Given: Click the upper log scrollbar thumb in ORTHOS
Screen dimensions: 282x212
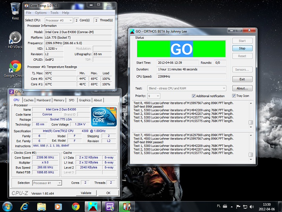Looking at the screenshot, I should 251,123.
